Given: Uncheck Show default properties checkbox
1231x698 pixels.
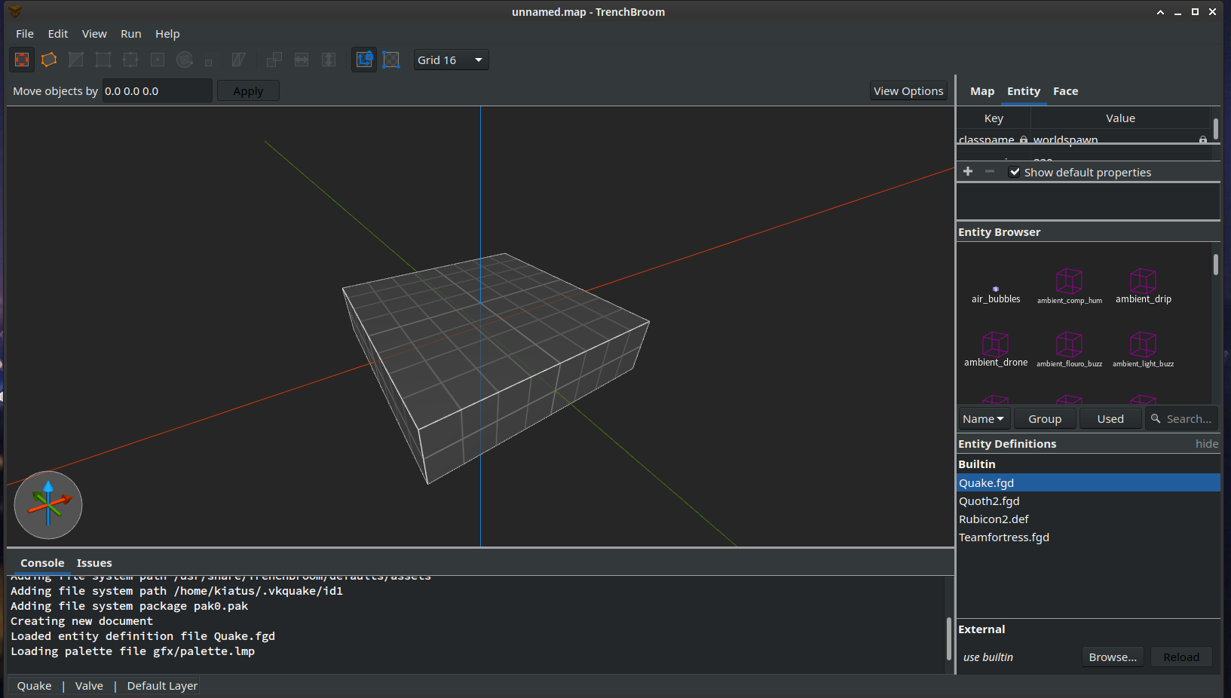Looking at the screenshot, I should 1015,172.
